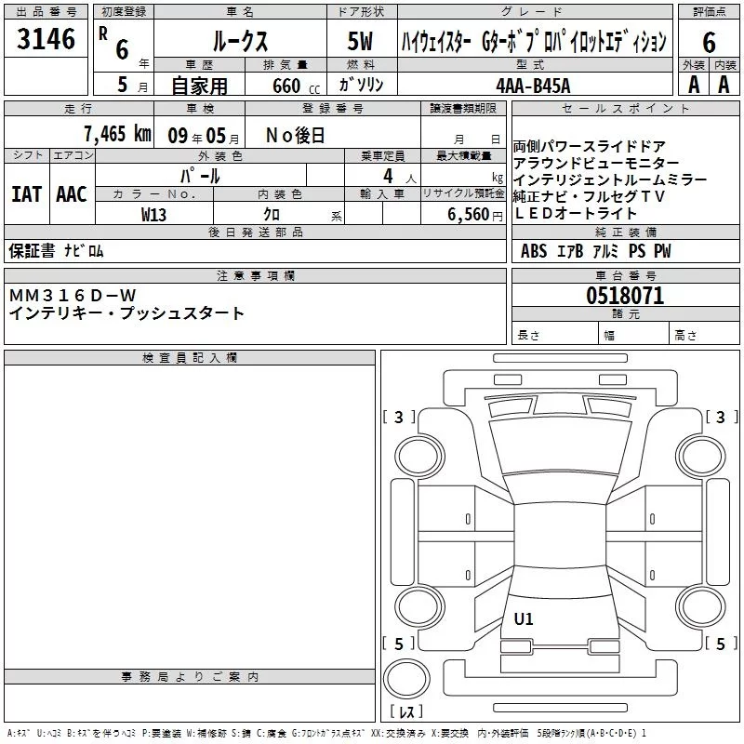The width and height of the screenshot is (744, 744).
Task: Select the car name ルークス
Action: point(240,41)
